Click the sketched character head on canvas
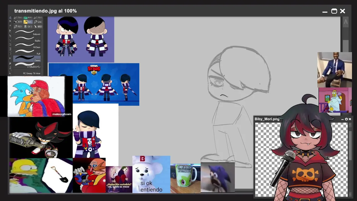This screenshot has width=357, height=201. click(x=239, y=73)
